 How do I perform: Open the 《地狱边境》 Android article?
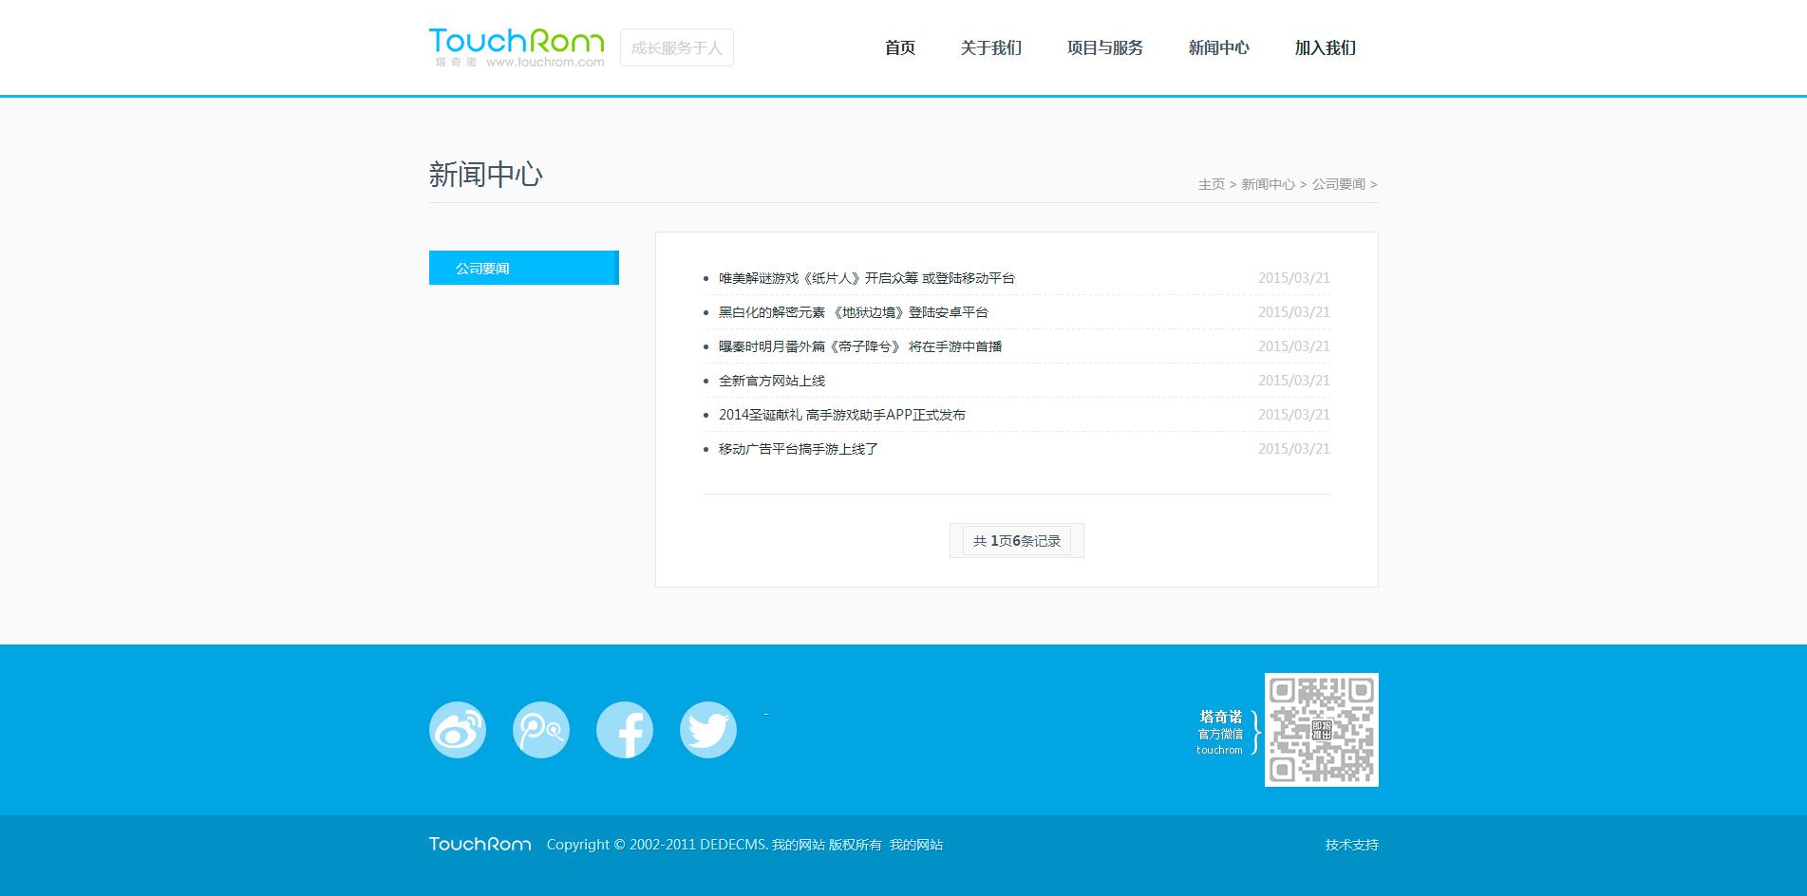pos(853,312)
